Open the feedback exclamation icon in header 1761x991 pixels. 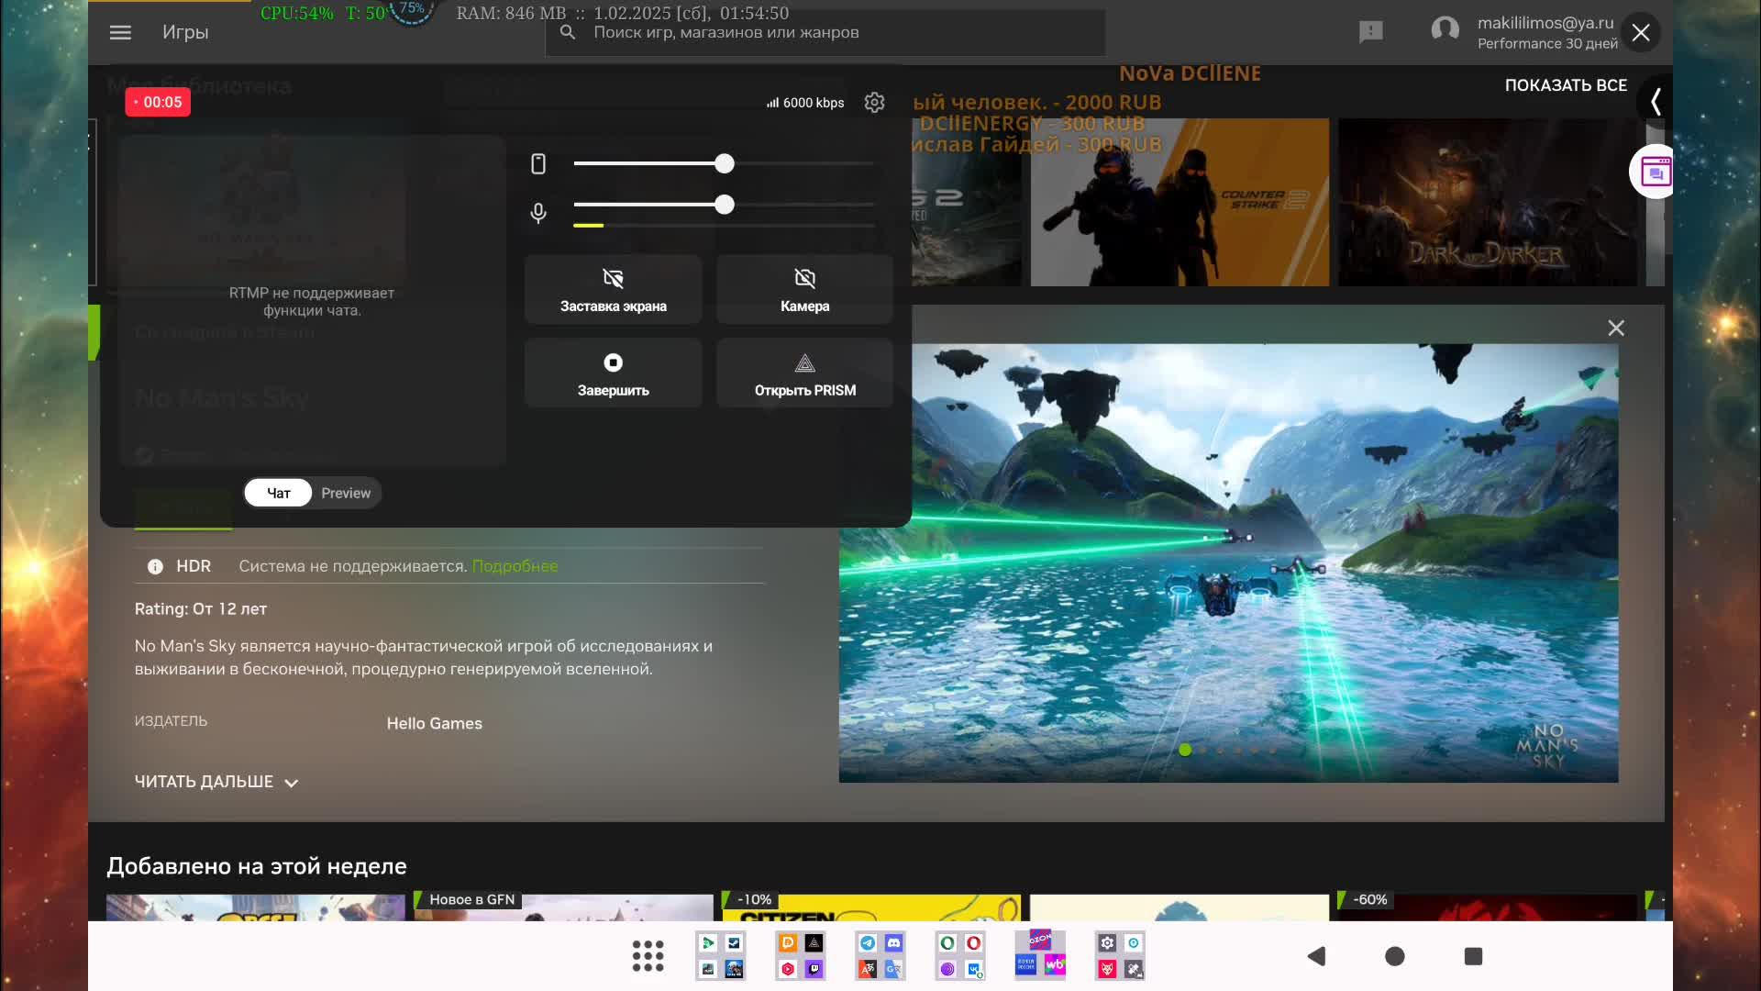[1370, 32]
